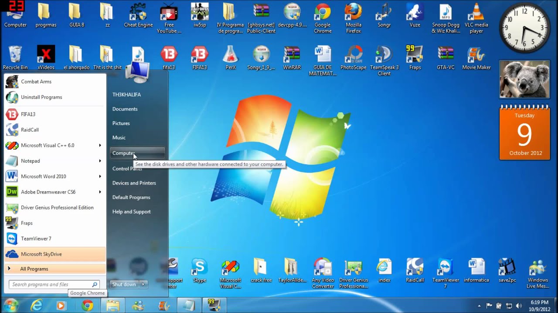Open Windows Live Messenger desktop icon
This screenshot has width=558, height=313.
tap(538, 273)
